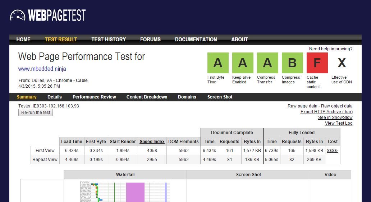This screenshot has height=202, width=371.
Task: Click the Compress Transfer grade A box
Action: click(x=267, y=63)
